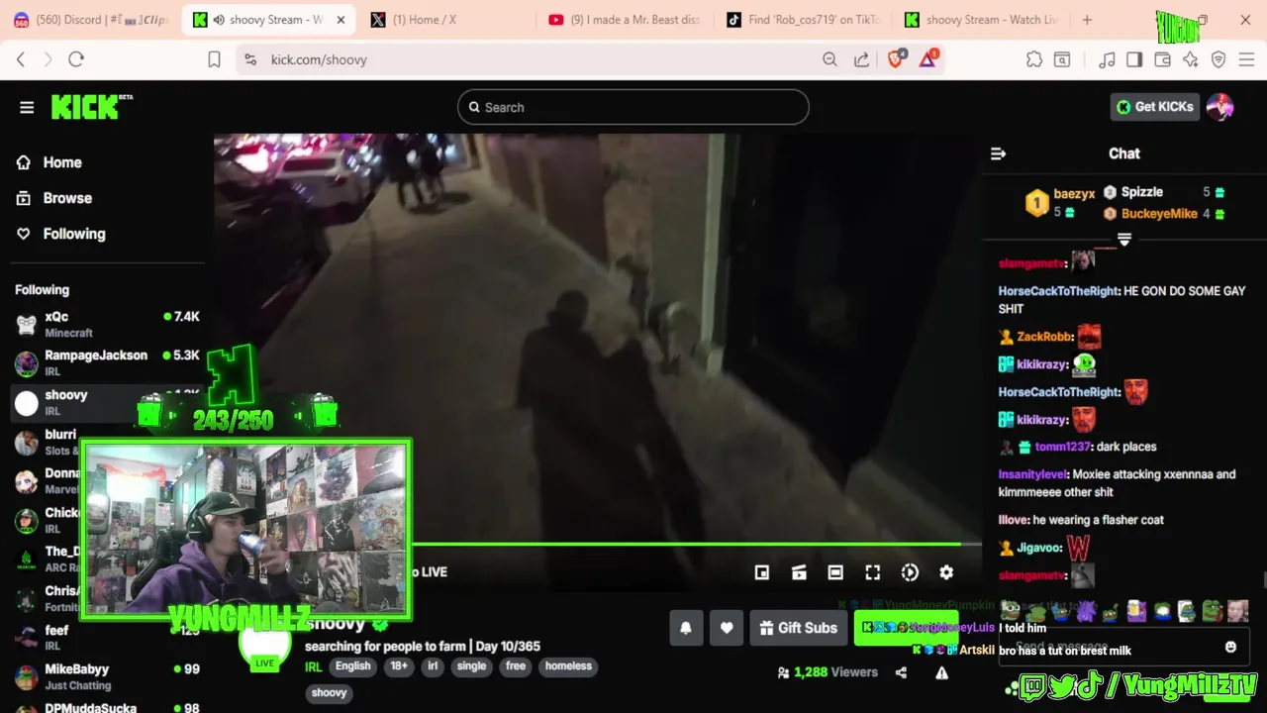
Task: Click the zoom out magnifier in address bar
Action: [x=829, y=59]
